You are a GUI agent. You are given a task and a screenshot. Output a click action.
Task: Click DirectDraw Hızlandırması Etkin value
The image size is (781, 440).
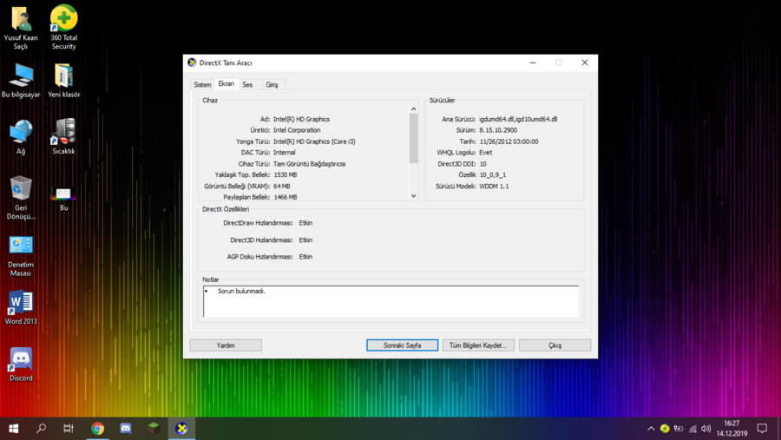305,223
